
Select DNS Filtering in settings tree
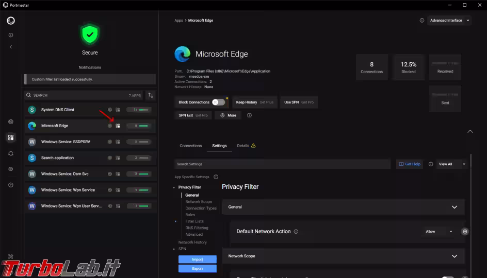point(197,228)
